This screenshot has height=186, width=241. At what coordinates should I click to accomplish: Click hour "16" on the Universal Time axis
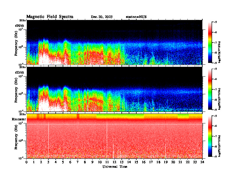click(x=144, y=162)
